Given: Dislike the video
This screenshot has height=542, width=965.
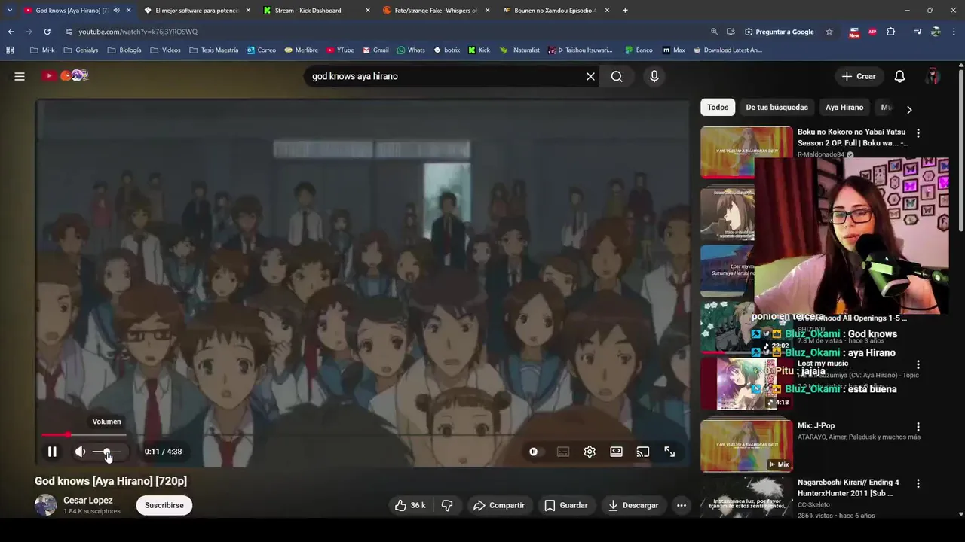Looking at the screenshot, I should [447, 505].
